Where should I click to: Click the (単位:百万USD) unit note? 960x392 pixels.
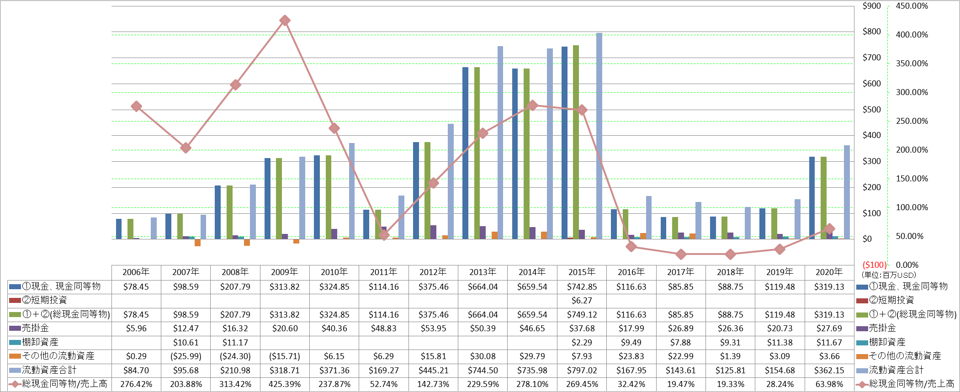pyautogui.click(x=889, y=275)
